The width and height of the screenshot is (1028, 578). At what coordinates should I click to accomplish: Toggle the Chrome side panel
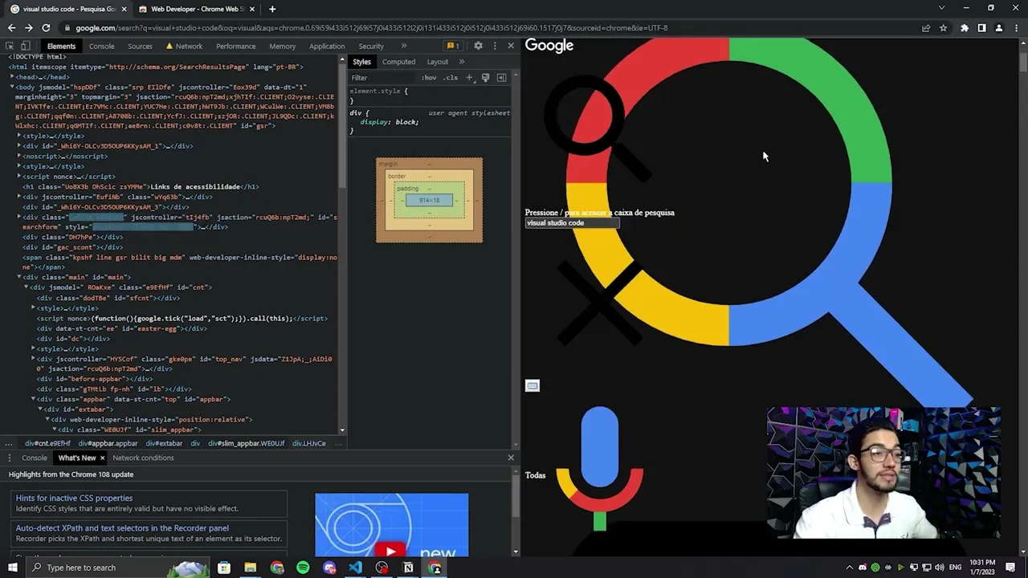981,28
